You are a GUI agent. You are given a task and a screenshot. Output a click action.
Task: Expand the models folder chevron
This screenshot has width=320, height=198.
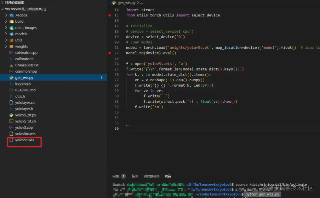pyautogui.click(x=6, y=34)
